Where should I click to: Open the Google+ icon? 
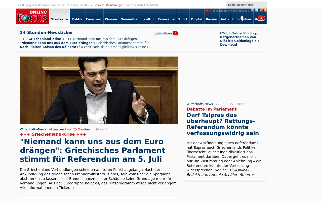click(261, 10)
